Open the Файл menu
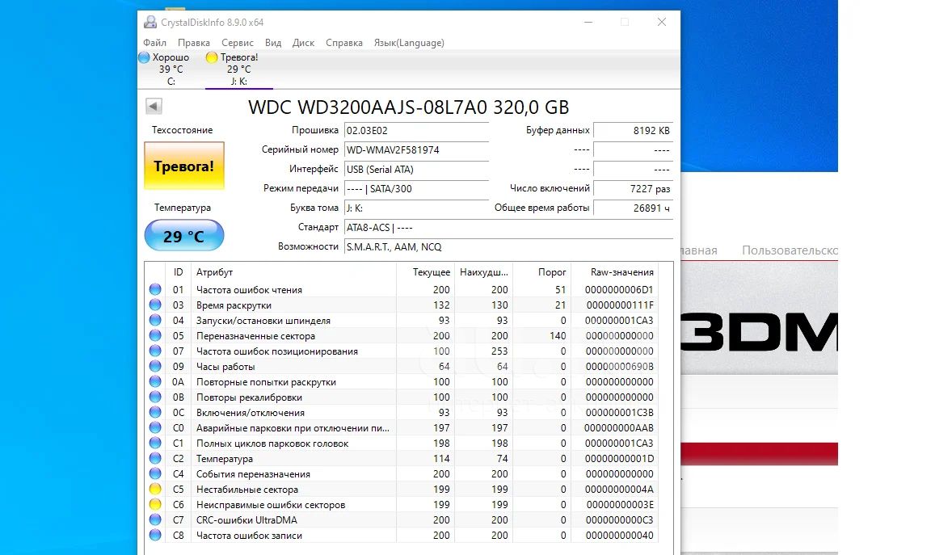This screenshot has height=555, width=931. pos(154,43)
